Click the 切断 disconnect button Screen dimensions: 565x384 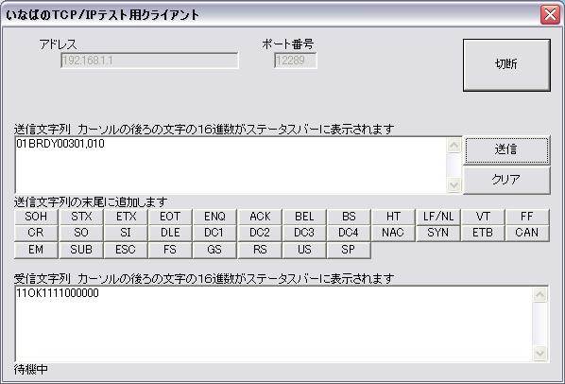coord(506,65)
